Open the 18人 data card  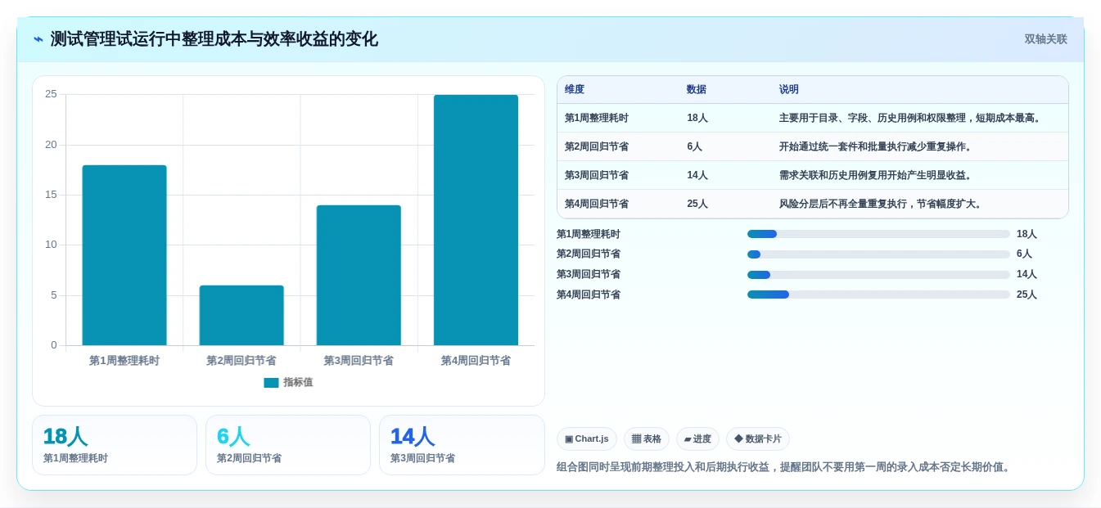click(115, 445)
